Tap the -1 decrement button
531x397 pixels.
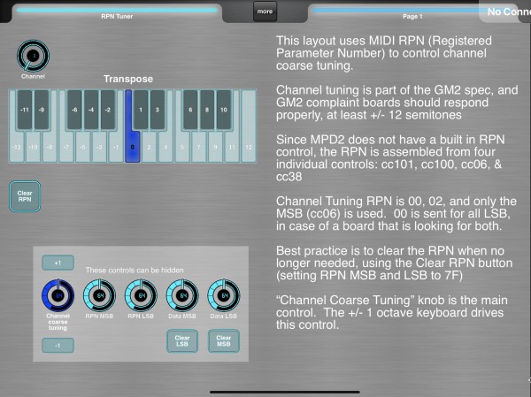[x=58, y=345]
